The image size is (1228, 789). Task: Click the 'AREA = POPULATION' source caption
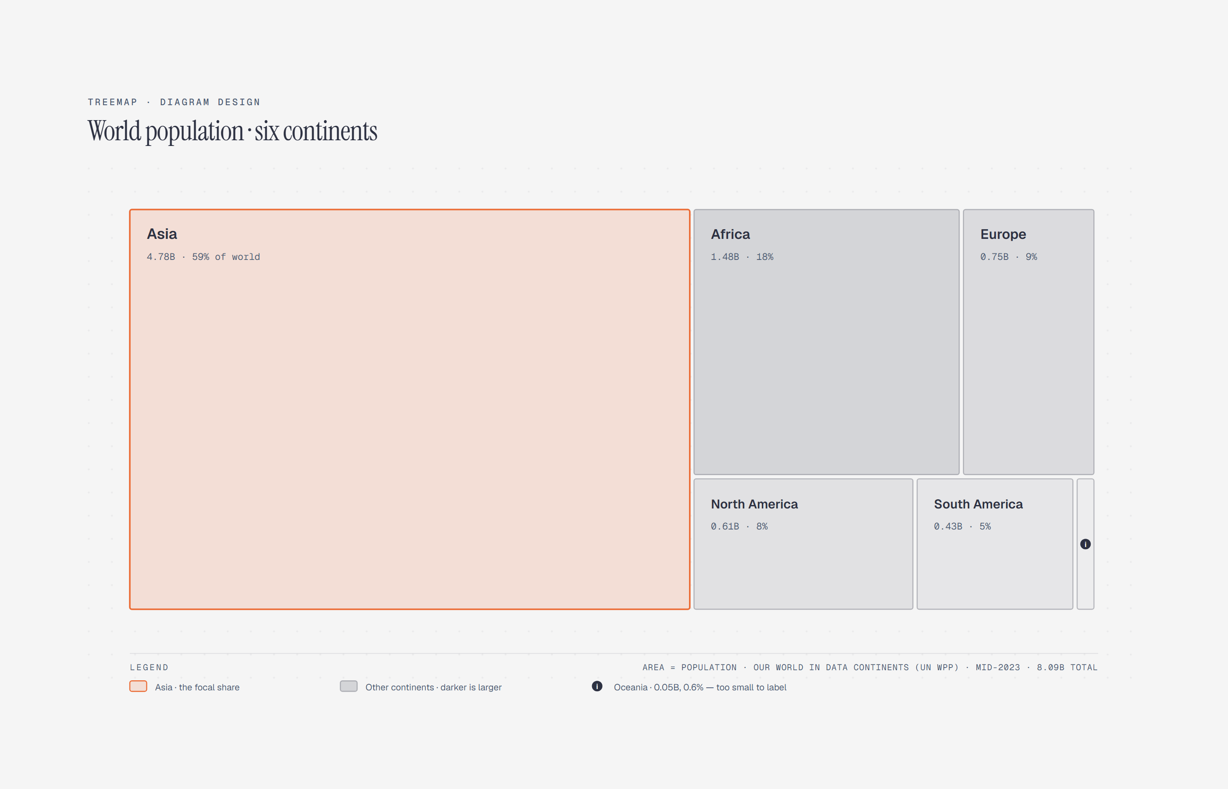[870, 667]
